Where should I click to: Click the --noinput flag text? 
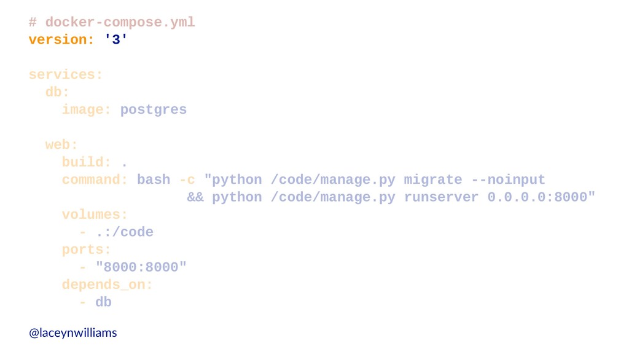508,180
